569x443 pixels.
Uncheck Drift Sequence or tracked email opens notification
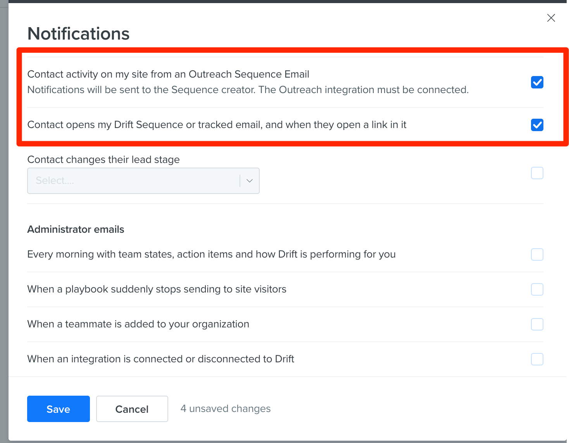[537, 125]
